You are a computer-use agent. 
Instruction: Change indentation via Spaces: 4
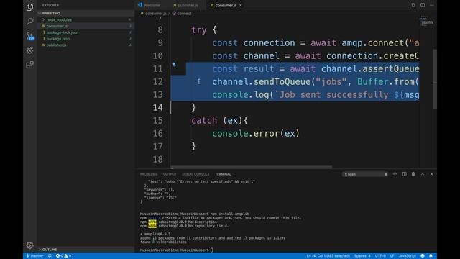coord(362,256)
